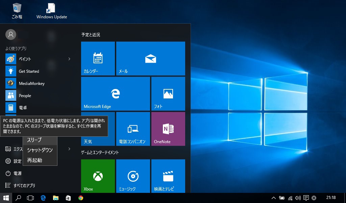
Task: Open the ごみ箱 recycle bin desktop icon
Action: (x=17, y=11)
